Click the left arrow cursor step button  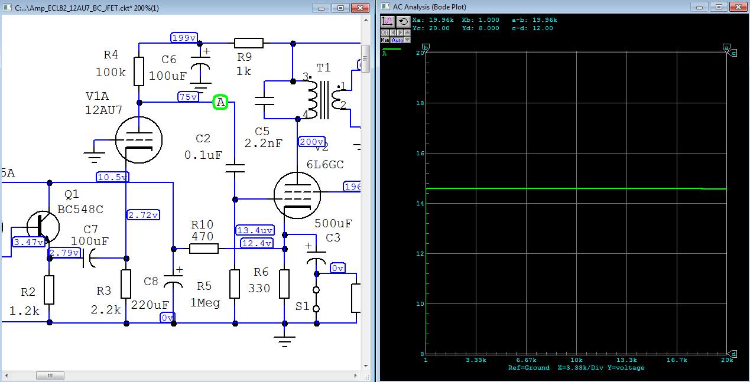(x=394, y=32)
